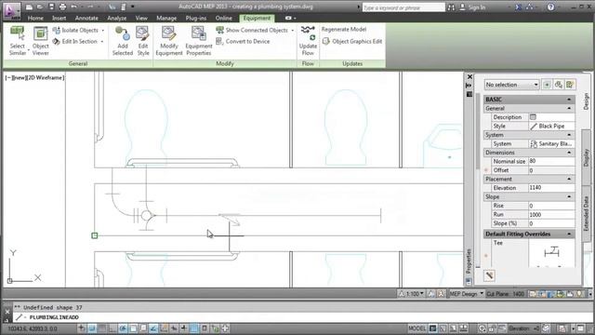Click the Plot/Print icon in quick access toolbar
Viewport: 595px width, 335px height.
pos(62,7)
